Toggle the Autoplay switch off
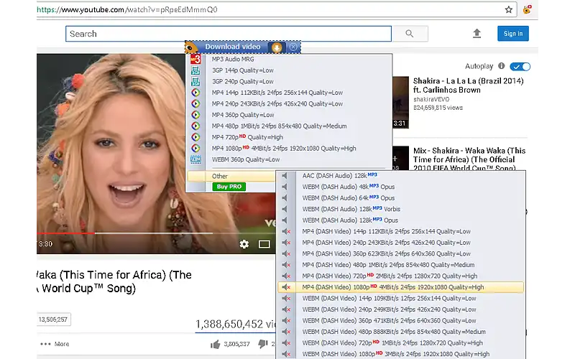Image resolution: width=575 pixels, height=359 pixels. click(x=520, y=67)
